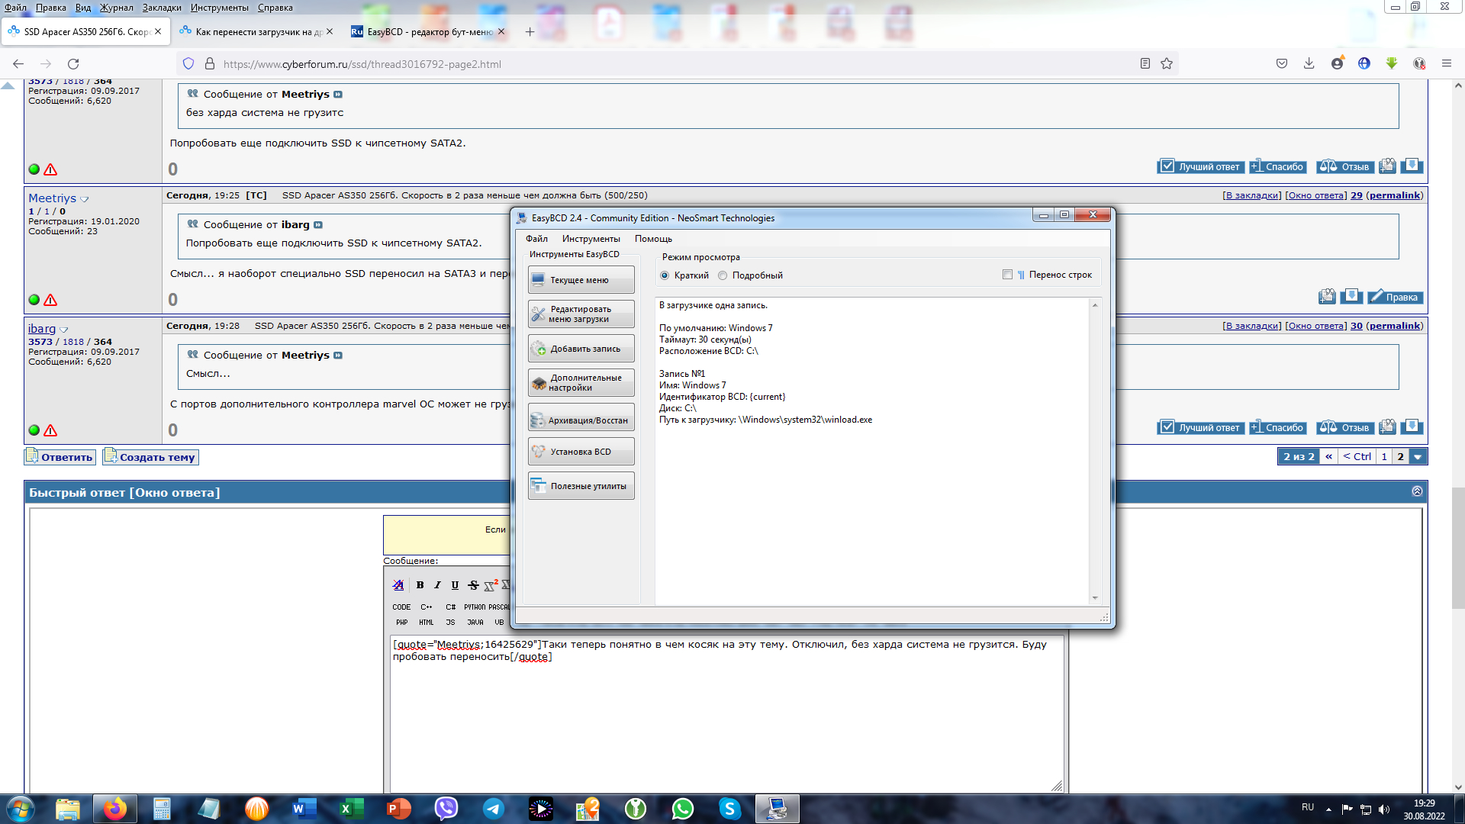
Task: Click the Firefox bookmark star icon
Action: (1167, 64)
